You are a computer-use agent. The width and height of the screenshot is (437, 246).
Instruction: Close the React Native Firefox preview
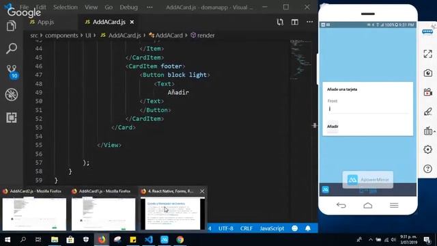202,191
